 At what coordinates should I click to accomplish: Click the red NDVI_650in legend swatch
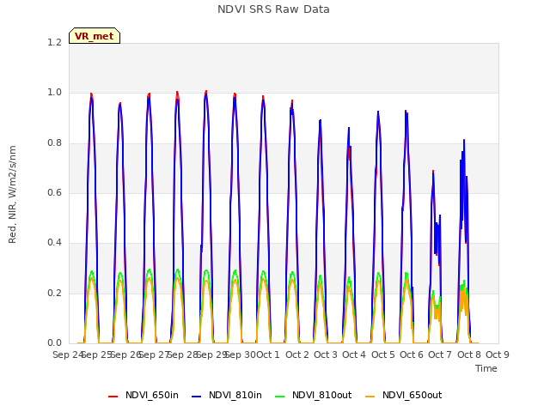(x=113, y=397)
